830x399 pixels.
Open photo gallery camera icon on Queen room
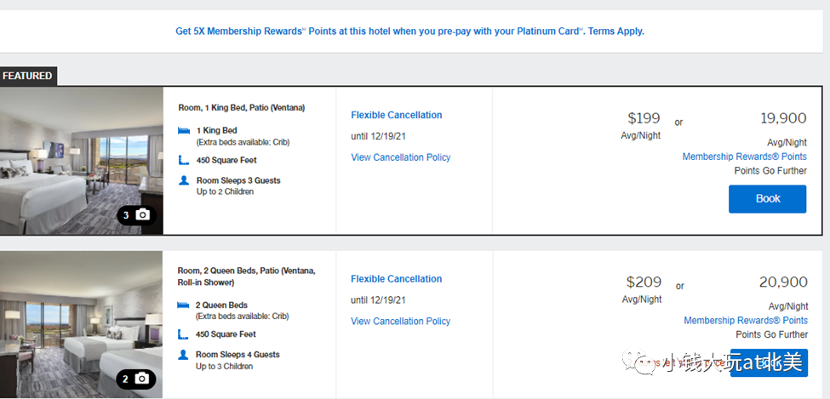point(142,379)
